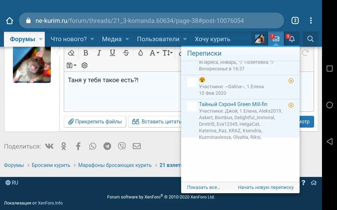
Task: Open editor settings via the gear icon
Action: (x=84, y=65)
